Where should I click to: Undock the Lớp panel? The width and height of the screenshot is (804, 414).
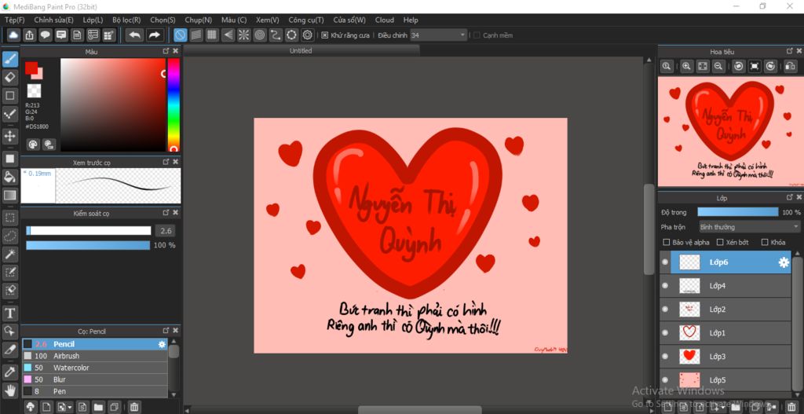point(790,197)
